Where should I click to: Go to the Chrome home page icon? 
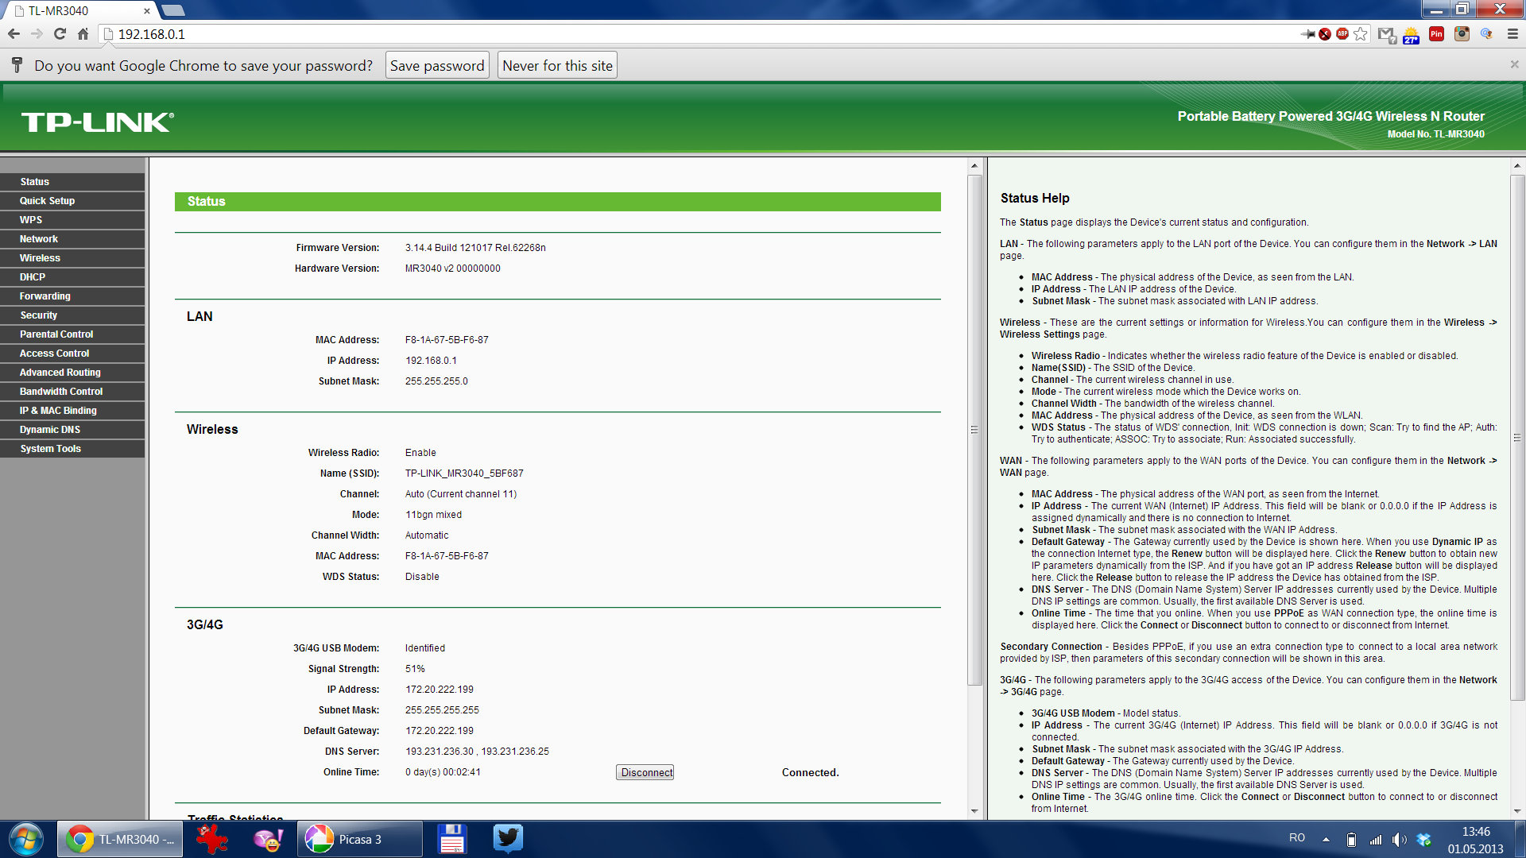[x=83, y=34]
